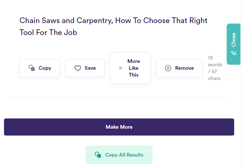Screen dimensions: 249x168
Task: Click the circled X icon to remove
Action: (x=168, y=68)
